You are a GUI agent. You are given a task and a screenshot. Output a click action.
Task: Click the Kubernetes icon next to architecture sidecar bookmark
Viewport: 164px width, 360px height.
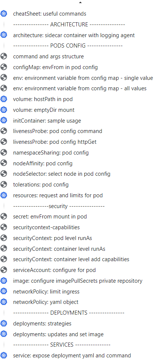(4, 35)
